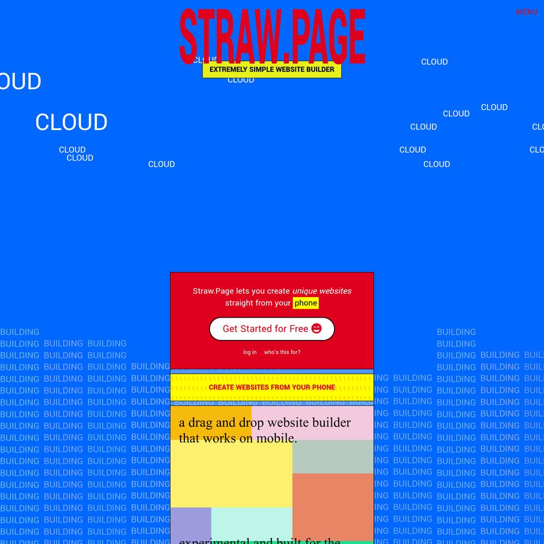The image size is (544, 544).
Task: Open the log in link
Action: pyautogui.click(x=250, y=352)
